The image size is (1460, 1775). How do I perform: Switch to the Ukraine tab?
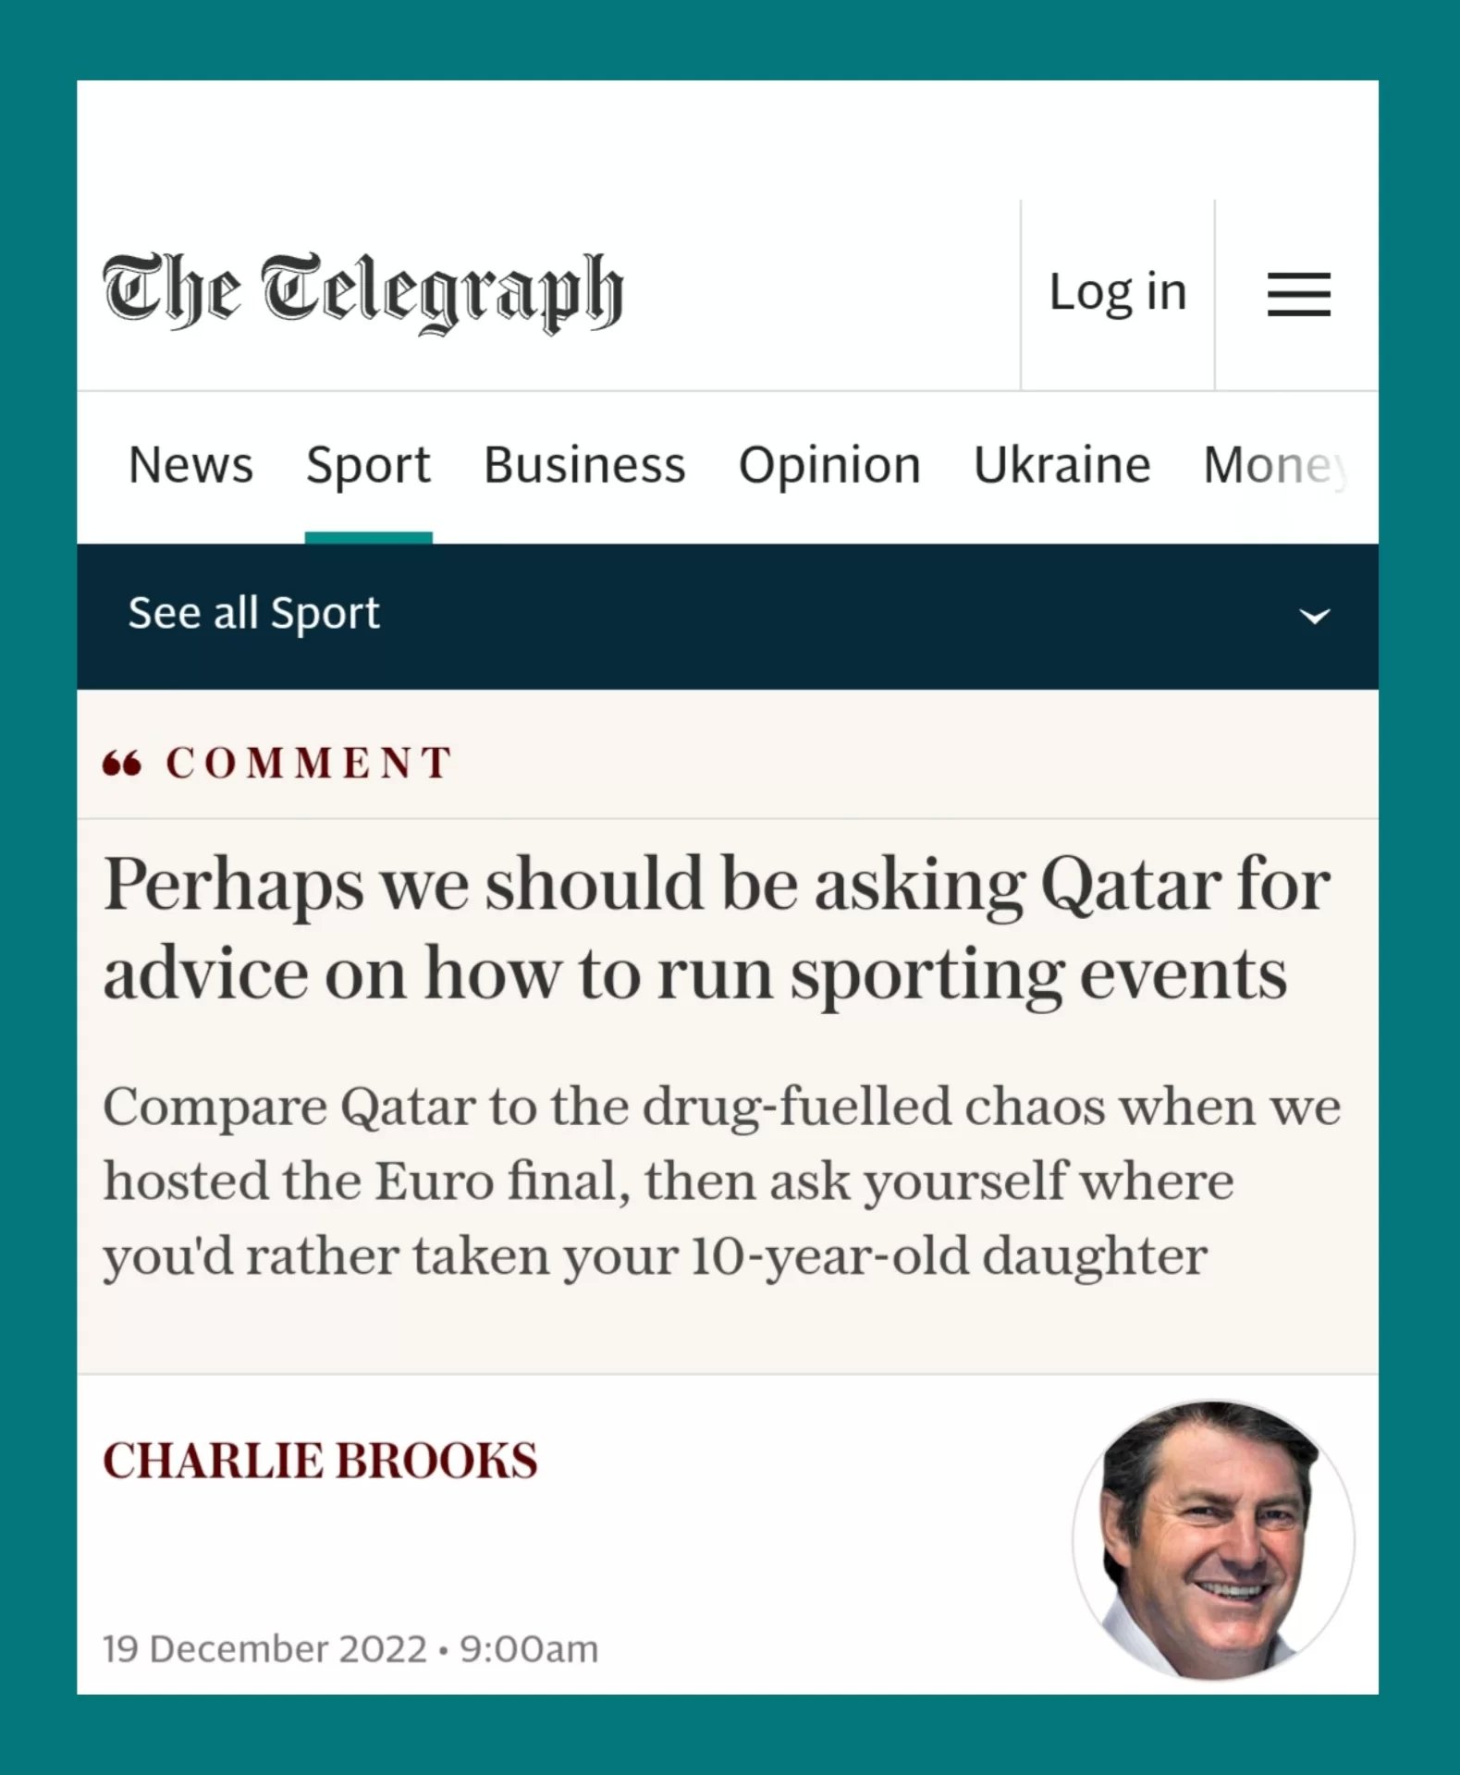point(1061,465)
